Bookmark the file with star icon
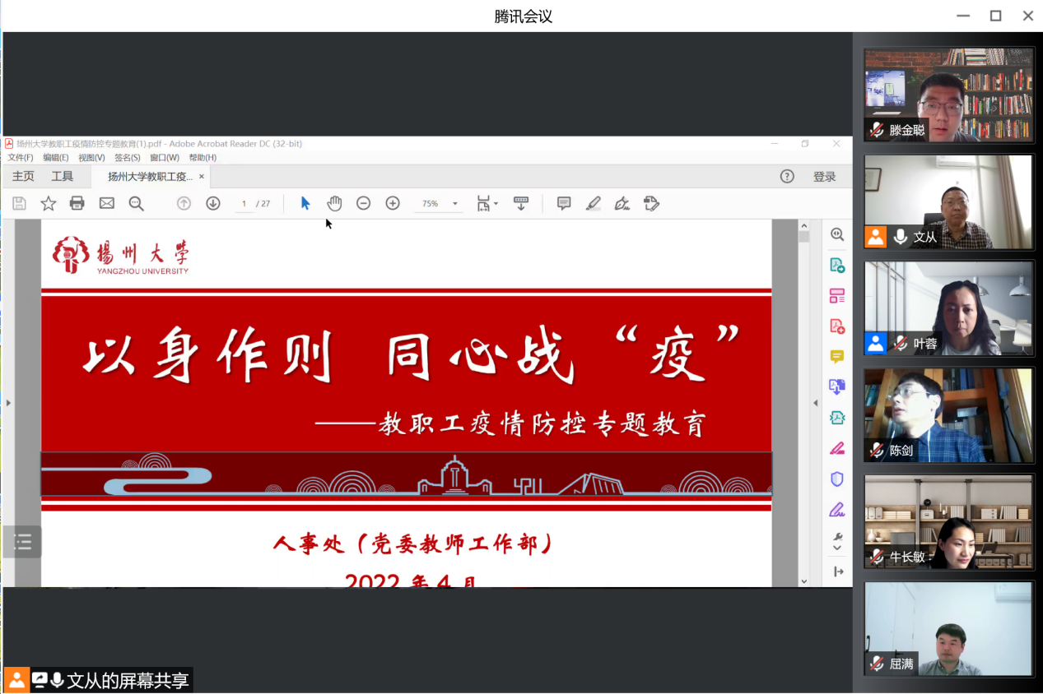 pyautogui.click(x=49, y=203)
